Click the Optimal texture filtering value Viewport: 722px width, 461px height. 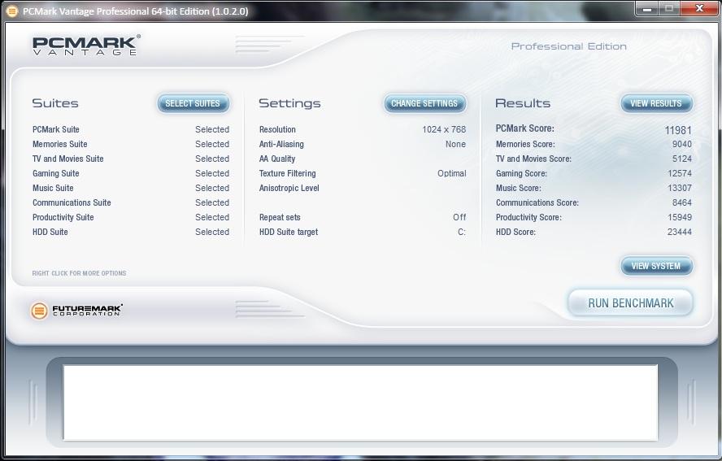pos(452,174)
